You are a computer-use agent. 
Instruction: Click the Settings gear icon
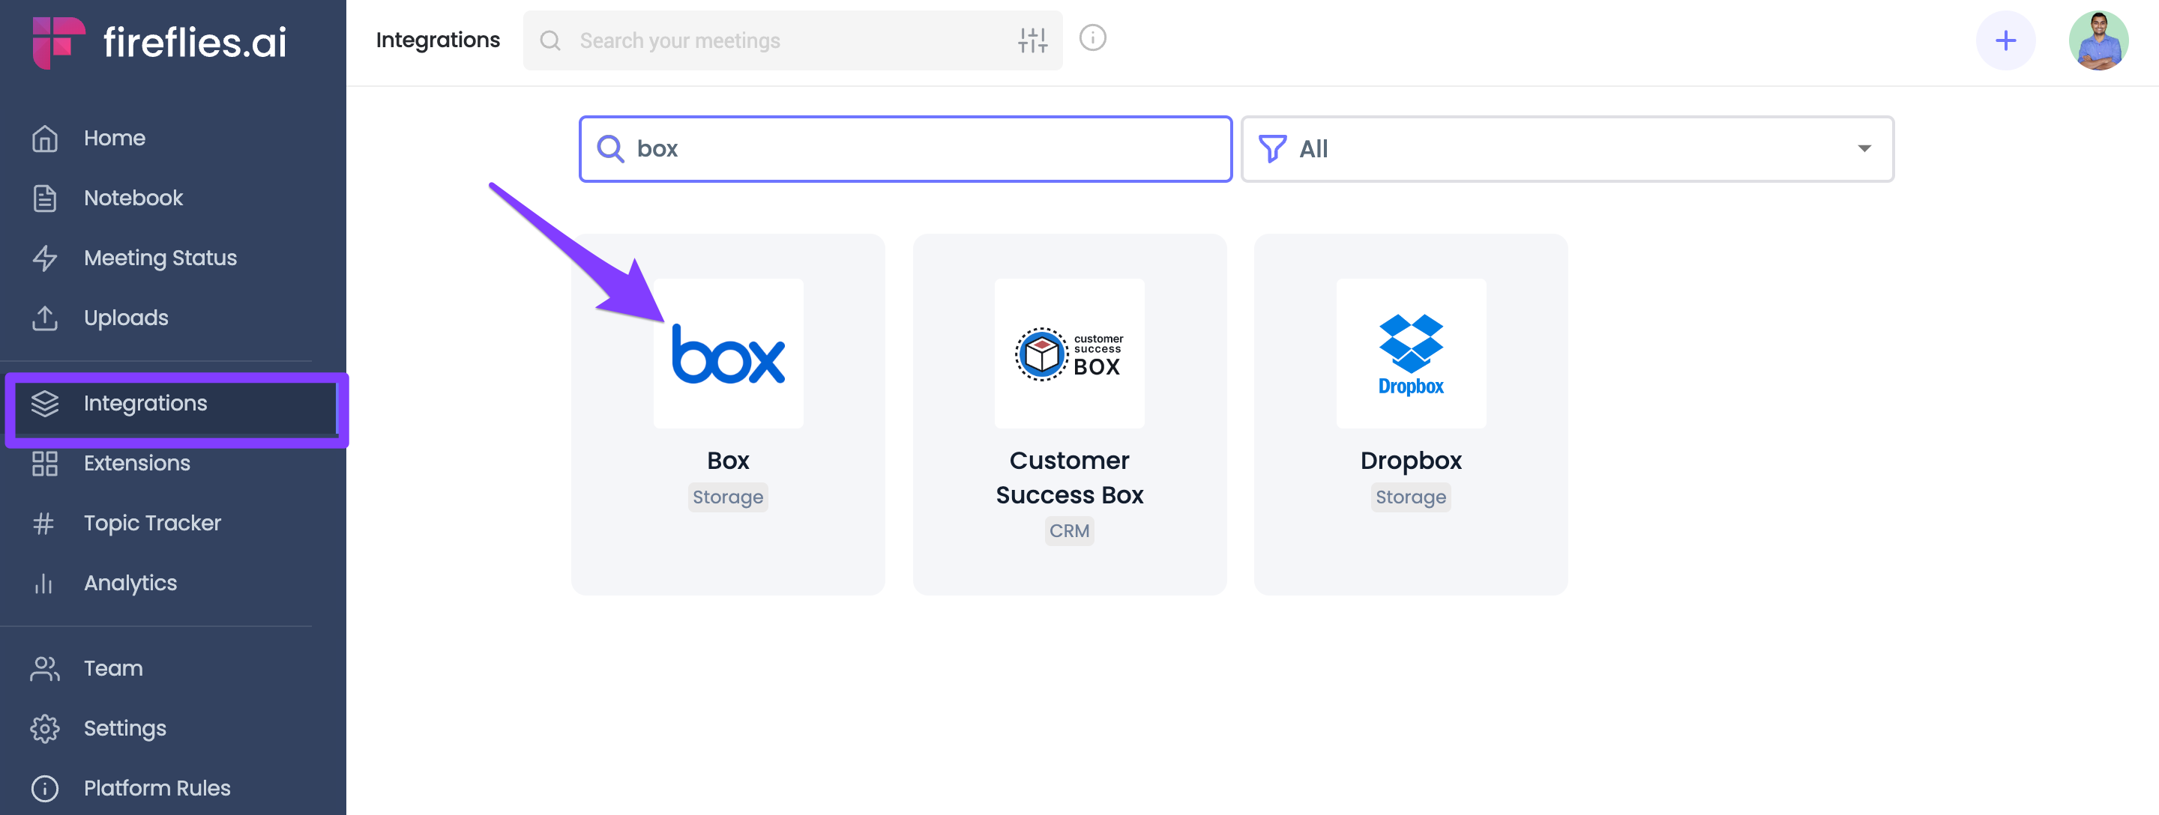pos(44,729)
